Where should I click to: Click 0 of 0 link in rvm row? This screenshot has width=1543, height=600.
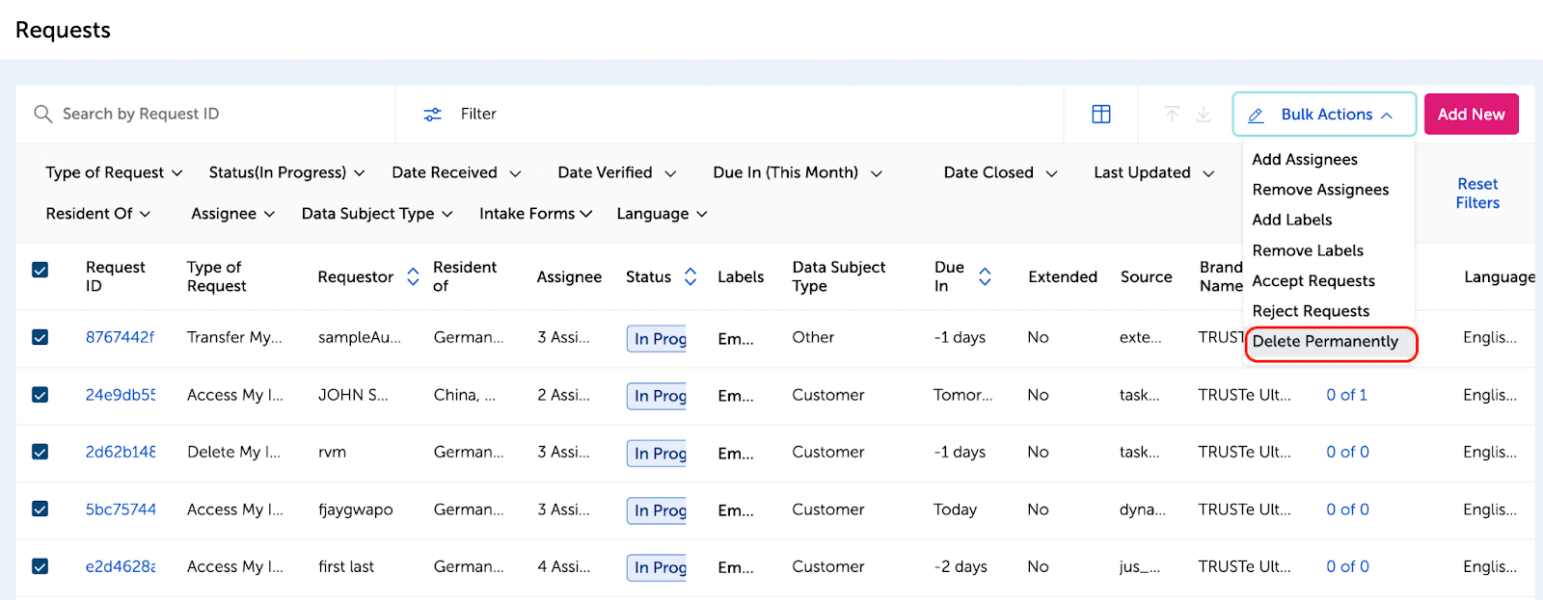pyautogui.click(x=1347, y=452)
